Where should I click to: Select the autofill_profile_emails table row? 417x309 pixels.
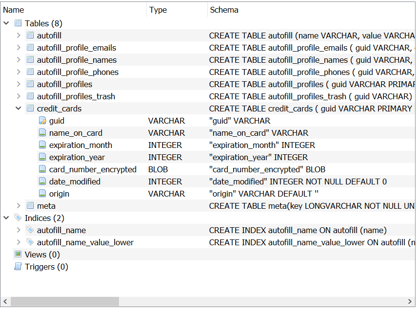click(77, 48)
